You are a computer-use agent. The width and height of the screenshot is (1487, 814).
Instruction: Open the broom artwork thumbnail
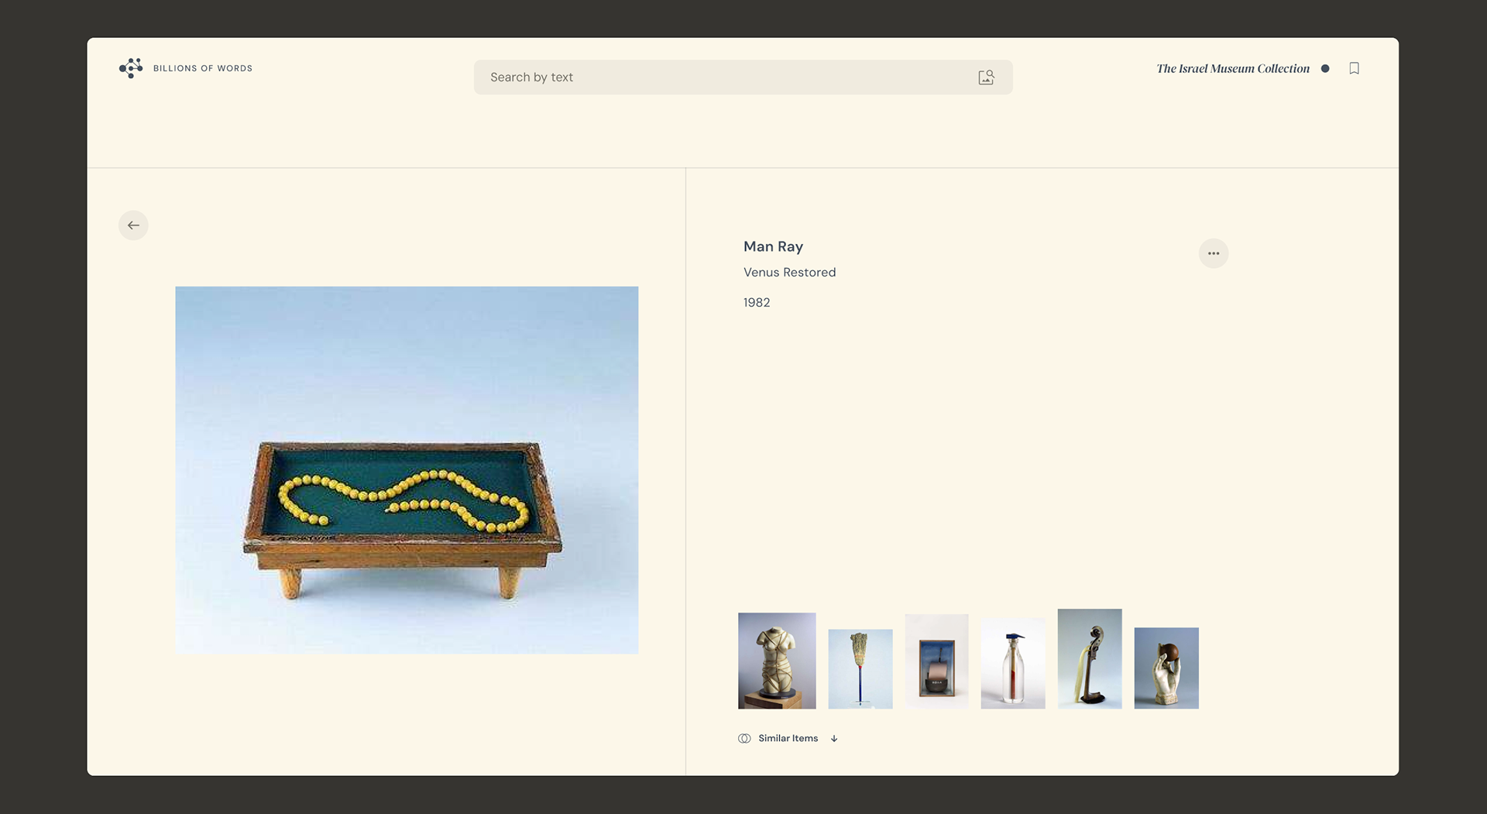click(x=860, y=668)
